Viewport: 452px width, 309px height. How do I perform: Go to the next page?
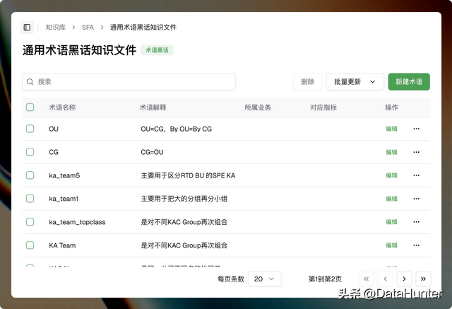point(404,279)
